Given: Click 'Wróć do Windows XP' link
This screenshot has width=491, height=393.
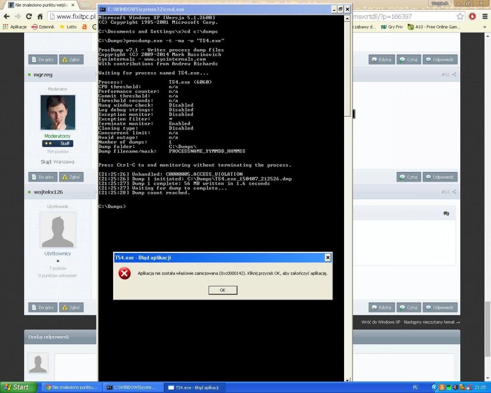Looking at the screenshot, I should point(381,322).
